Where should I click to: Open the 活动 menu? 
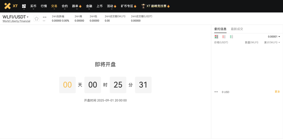coord(110,6)
